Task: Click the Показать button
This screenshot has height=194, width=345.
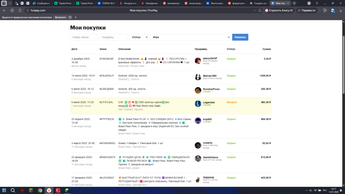Action: coord(240,37)
